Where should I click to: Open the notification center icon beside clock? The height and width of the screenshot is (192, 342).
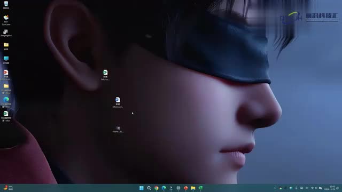click(337, 188)
